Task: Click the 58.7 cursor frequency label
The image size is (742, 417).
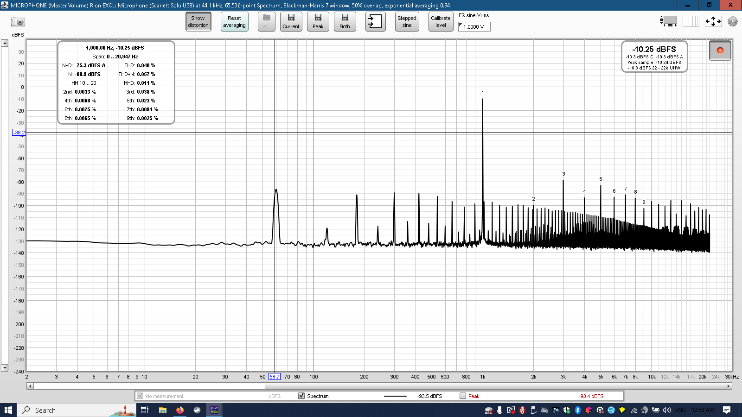Action: coord(275,377)
